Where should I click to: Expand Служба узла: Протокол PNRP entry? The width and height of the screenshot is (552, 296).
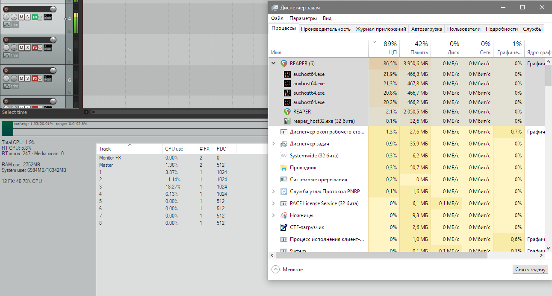[274, 192]
